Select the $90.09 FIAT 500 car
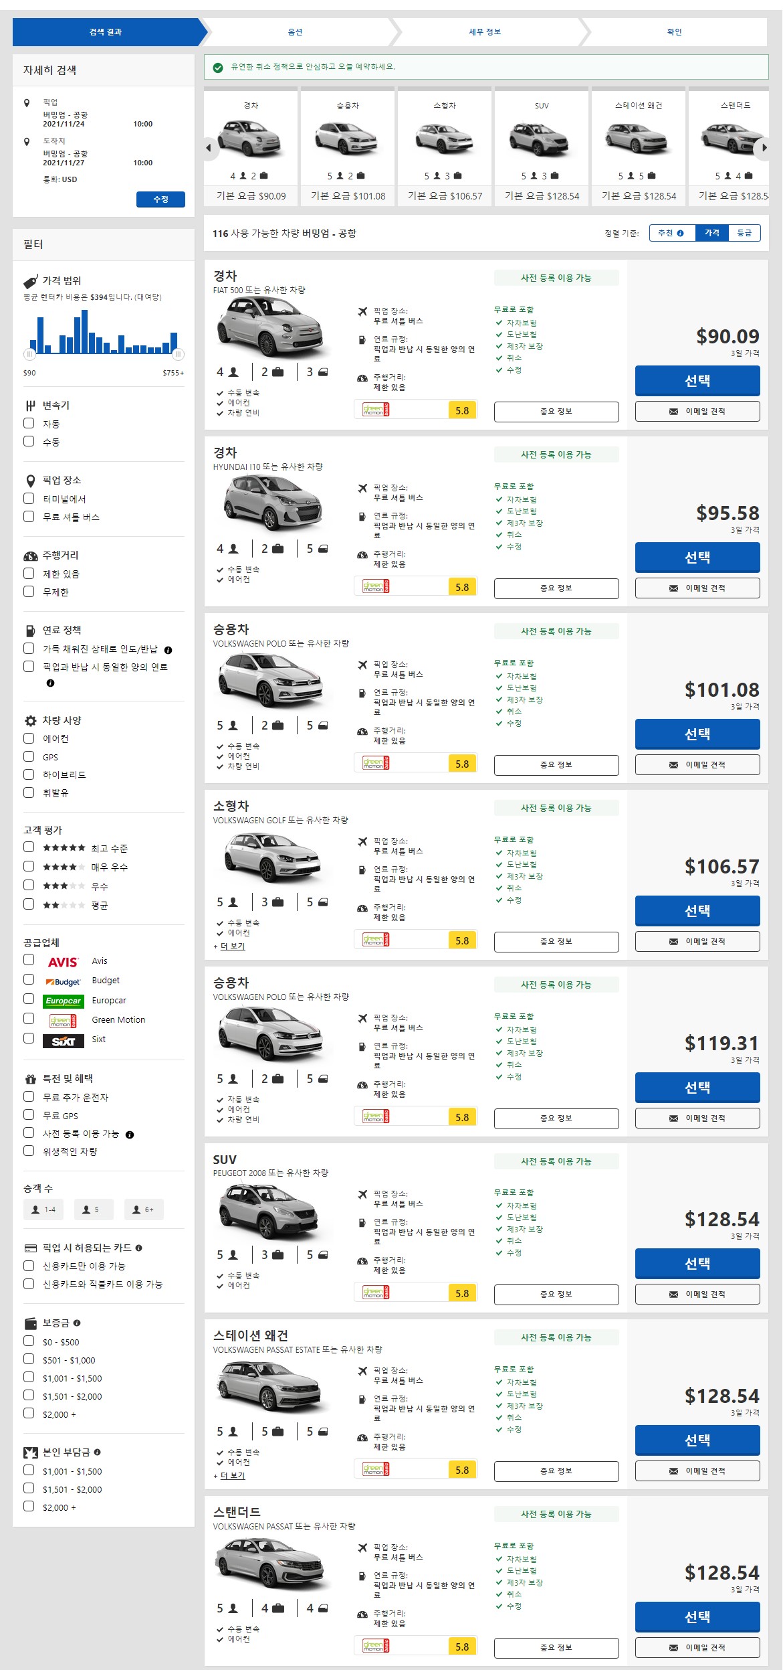783x1670 pixels. [697, 381]
